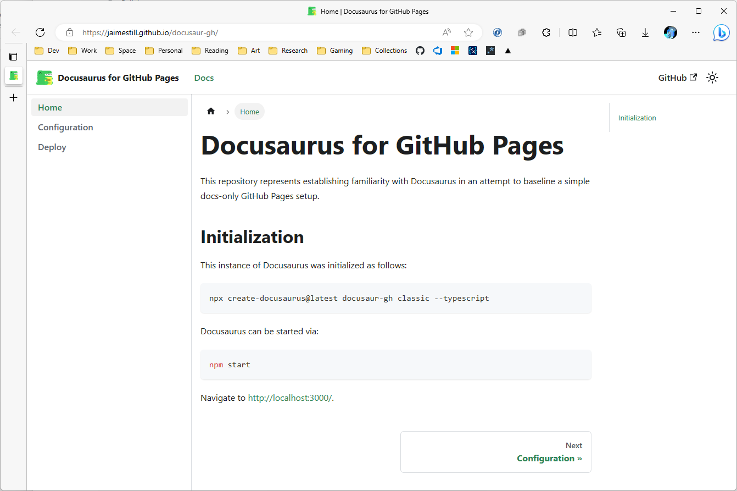Toggle dark mode with the sun icon
This screenshot has width=737, height=491.
click(712, 78)
